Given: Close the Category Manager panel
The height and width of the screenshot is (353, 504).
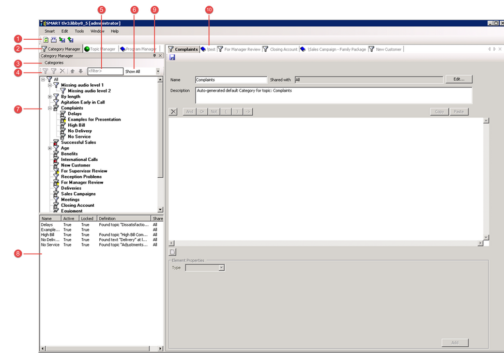Looking at the screenshot, I should click(160, 56).
